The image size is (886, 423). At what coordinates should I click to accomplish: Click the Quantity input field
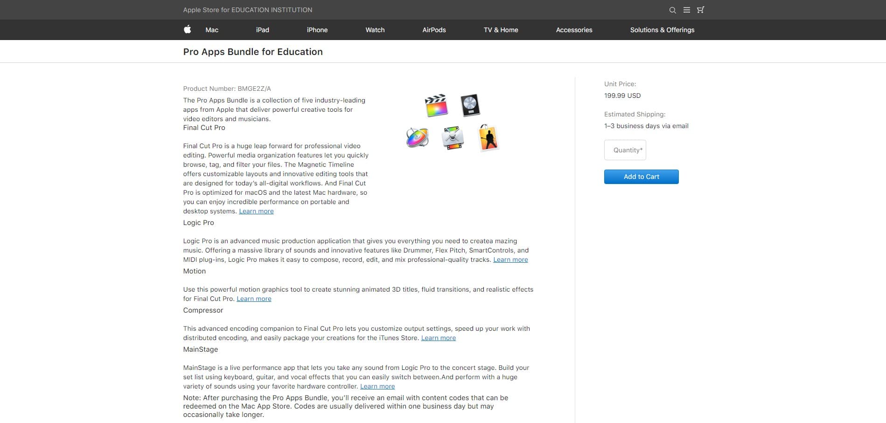pos(625,150)
